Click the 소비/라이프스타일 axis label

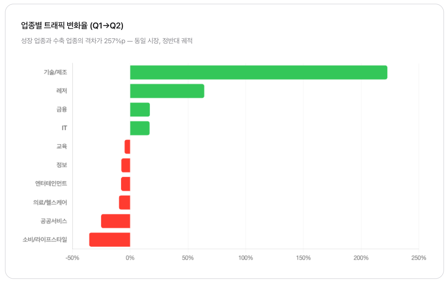(x=45, y=239)
